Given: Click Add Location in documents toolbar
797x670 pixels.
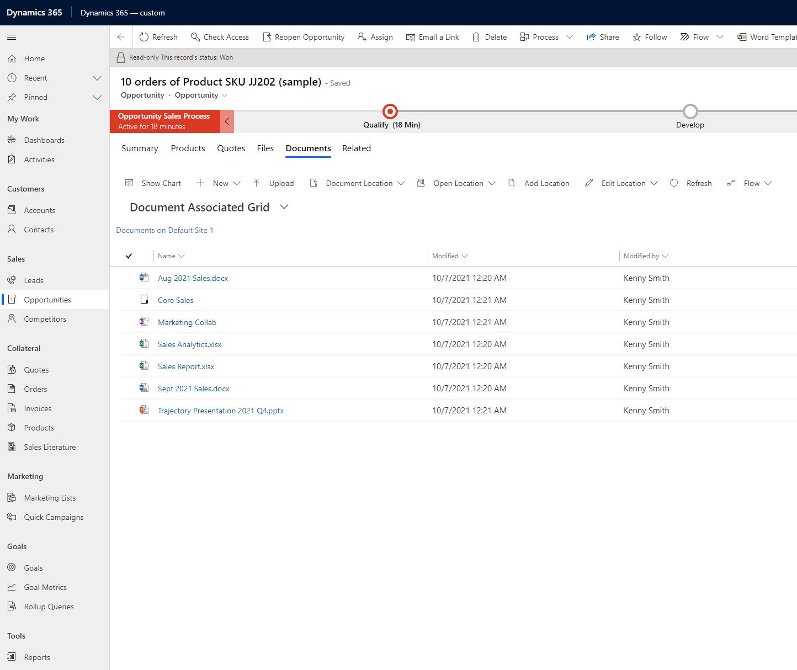Looking at the screenshot, I should click(539, 183).
